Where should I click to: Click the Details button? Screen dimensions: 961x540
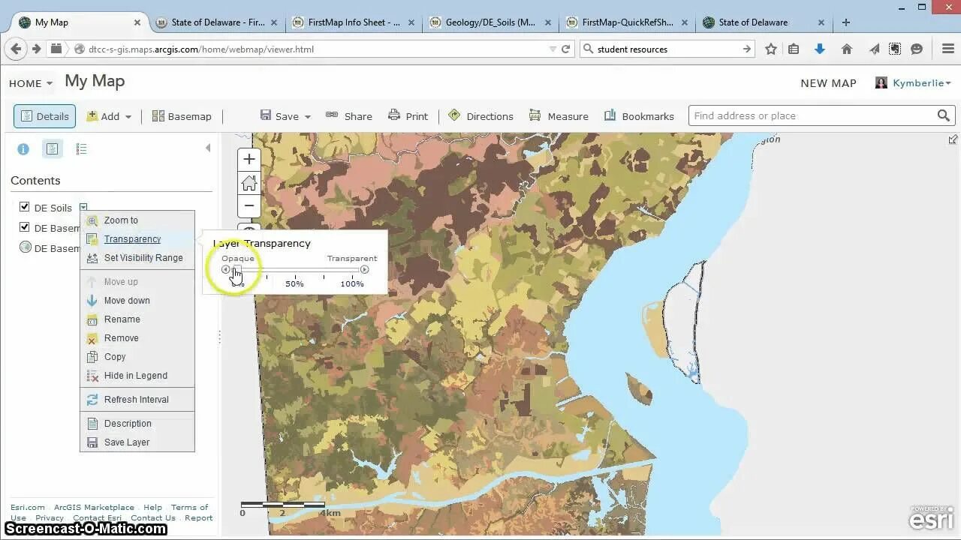tap(44, 116)
